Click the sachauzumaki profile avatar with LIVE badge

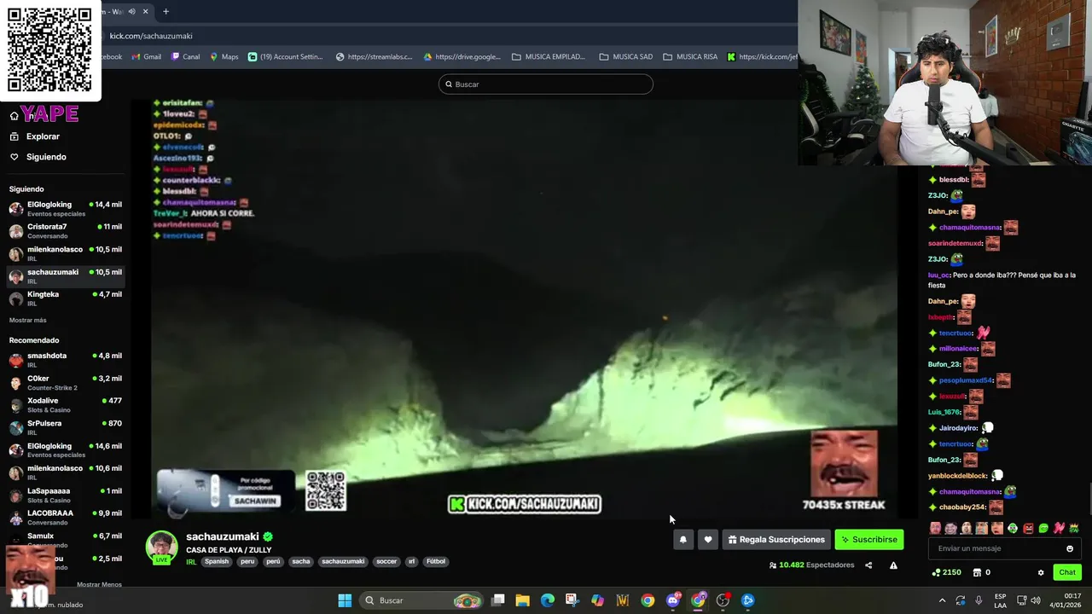[x=161, y=547]
